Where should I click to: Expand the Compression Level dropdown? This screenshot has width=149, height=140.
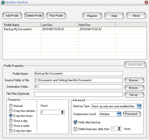[x=119, y=114]
